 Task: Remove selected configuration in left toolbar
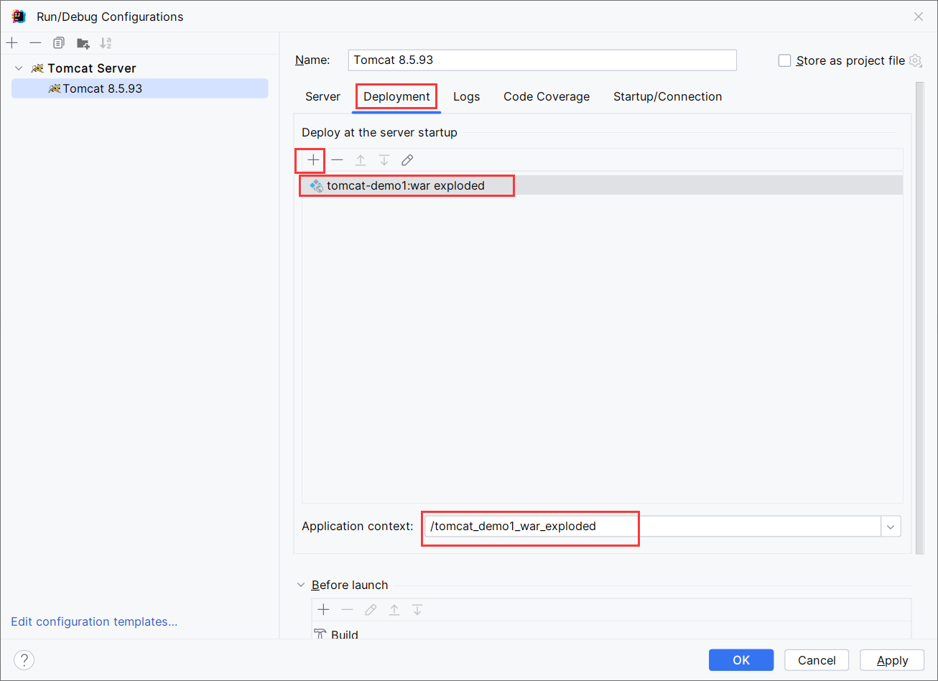35,43
